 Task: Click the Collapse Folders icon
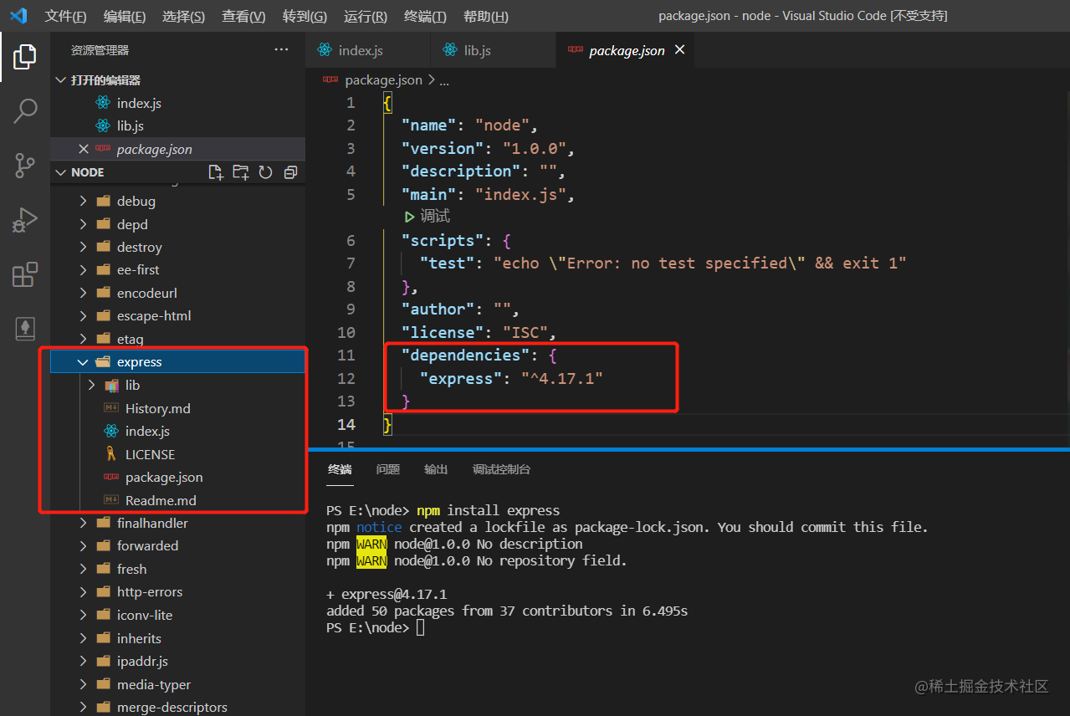coord(290,172)
